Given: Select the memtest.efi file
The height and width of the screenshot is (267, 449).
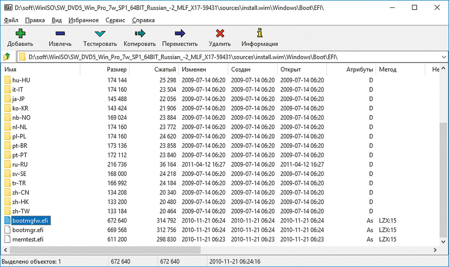Looking at the screenshot, I should [28, 239].
